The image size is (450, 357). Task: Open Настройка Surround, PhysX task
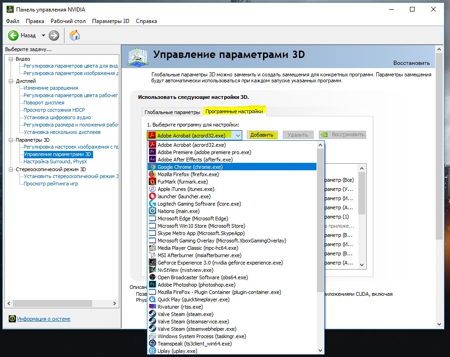pyautogui.click(x=55, y=161)
